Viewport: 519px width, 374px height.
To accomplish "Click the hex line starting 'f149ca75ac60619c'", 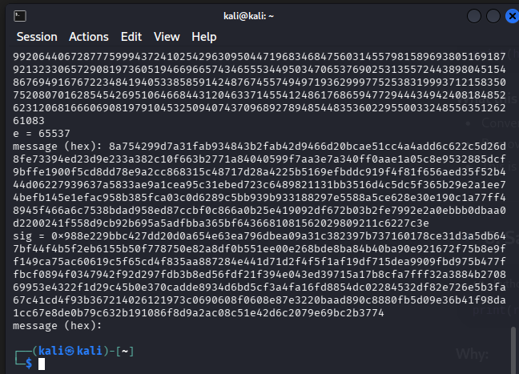I will pos(259,262).
